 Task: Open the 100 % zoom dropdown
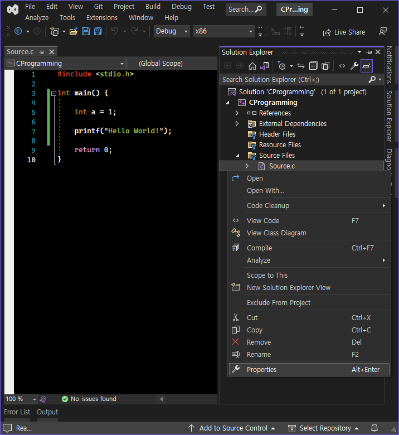(35, 399)
